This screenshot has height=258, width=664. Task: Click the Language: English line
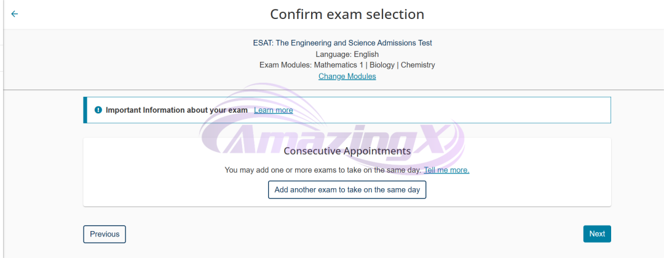(347, 54)
